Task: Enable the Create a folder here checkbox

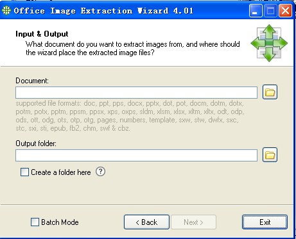Action: point(24,172)
